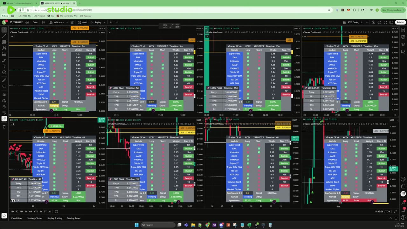Select the trend line drawing tool
This screenshot has height=229, width=407.
4,36
